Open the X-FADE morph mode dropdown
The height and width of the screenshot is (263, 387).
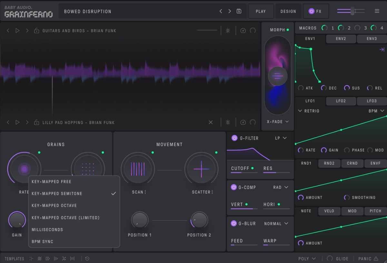(x=278, y=122)
